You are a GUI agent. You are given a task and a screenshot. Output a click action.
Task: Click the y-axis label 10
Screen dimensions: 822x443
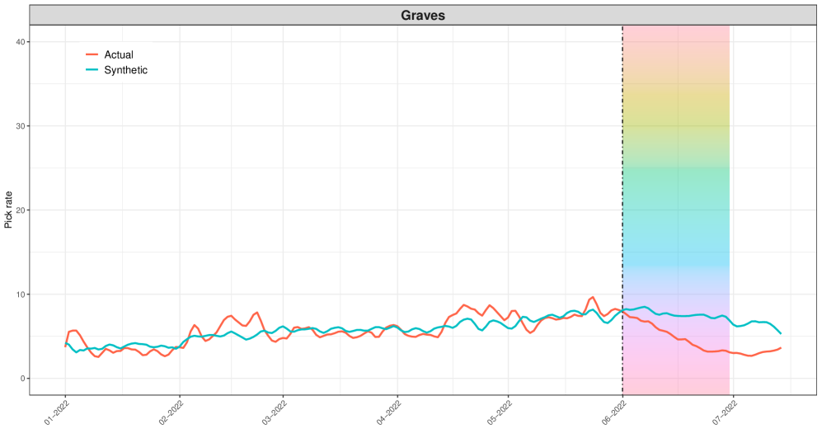pos(21,295)
